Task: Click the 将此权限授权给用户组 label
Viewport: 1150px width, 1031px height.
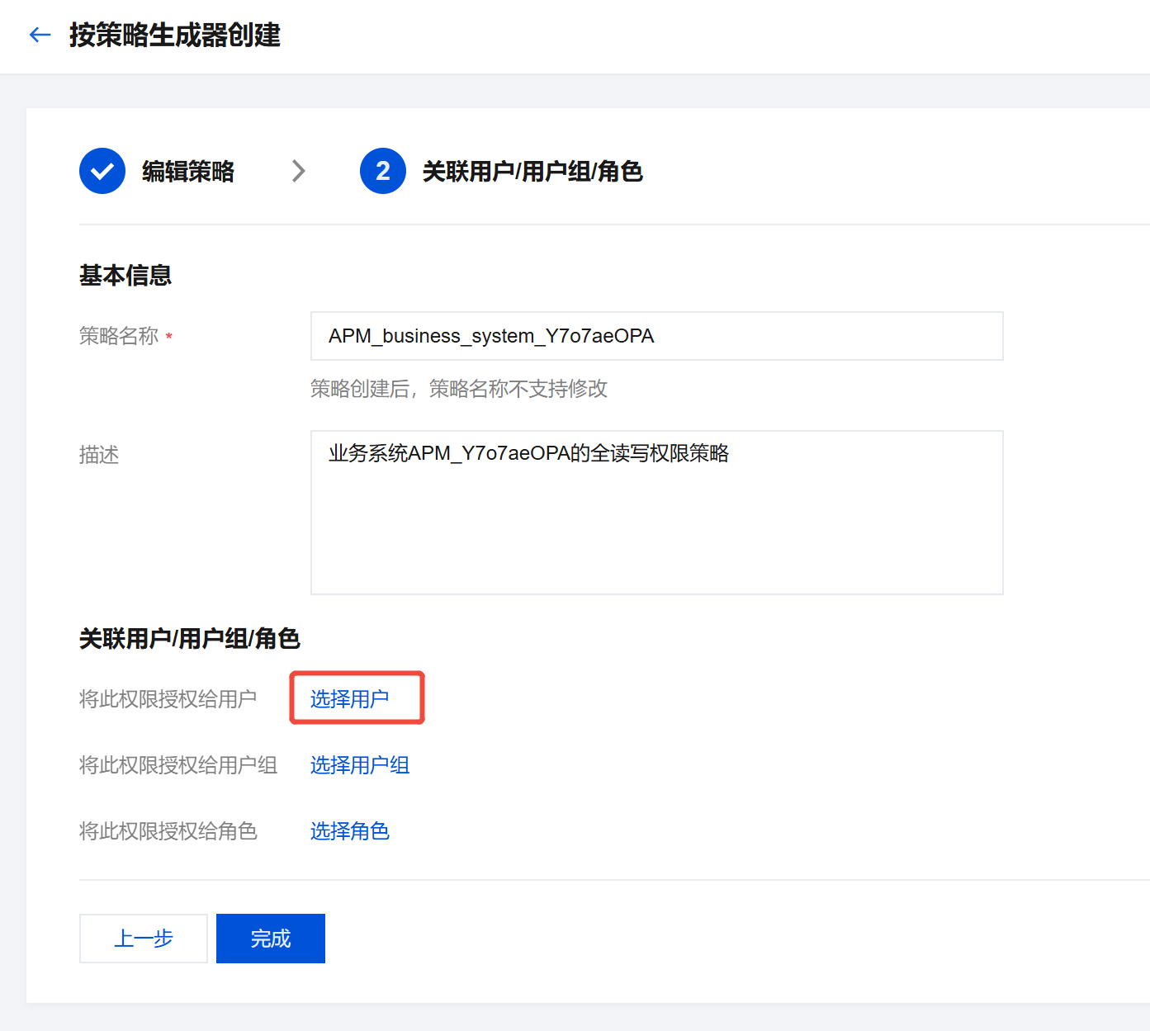Action: click(178, 765)
